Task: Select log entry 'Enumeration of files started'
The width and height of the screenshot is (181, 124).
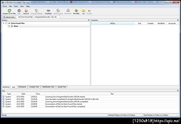Action: [x=64, y=104]
